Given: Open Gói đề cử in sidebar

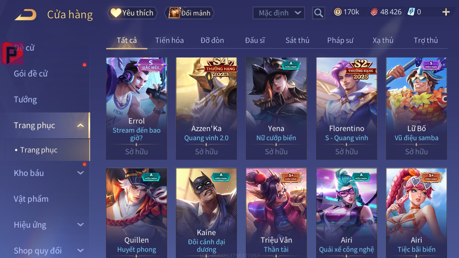Looking at the screenshot, I should pos(31,74).
